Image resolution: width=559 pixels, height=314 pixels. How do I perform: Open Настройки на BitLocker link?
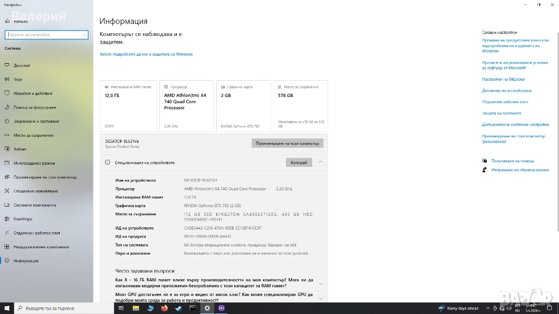click(x=503, y=79)
